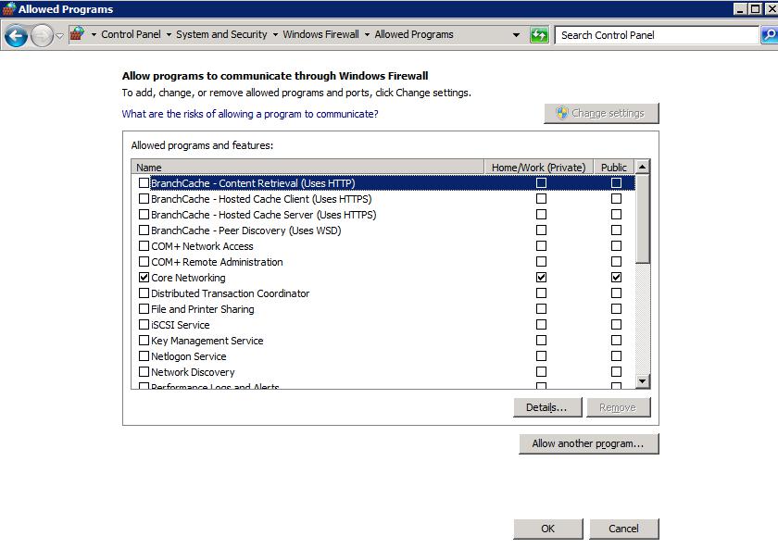This screenshot has width=778, height=548.
Task: Expand the breadcrumb arrow after System and Security
Action: tap(275, 35)
